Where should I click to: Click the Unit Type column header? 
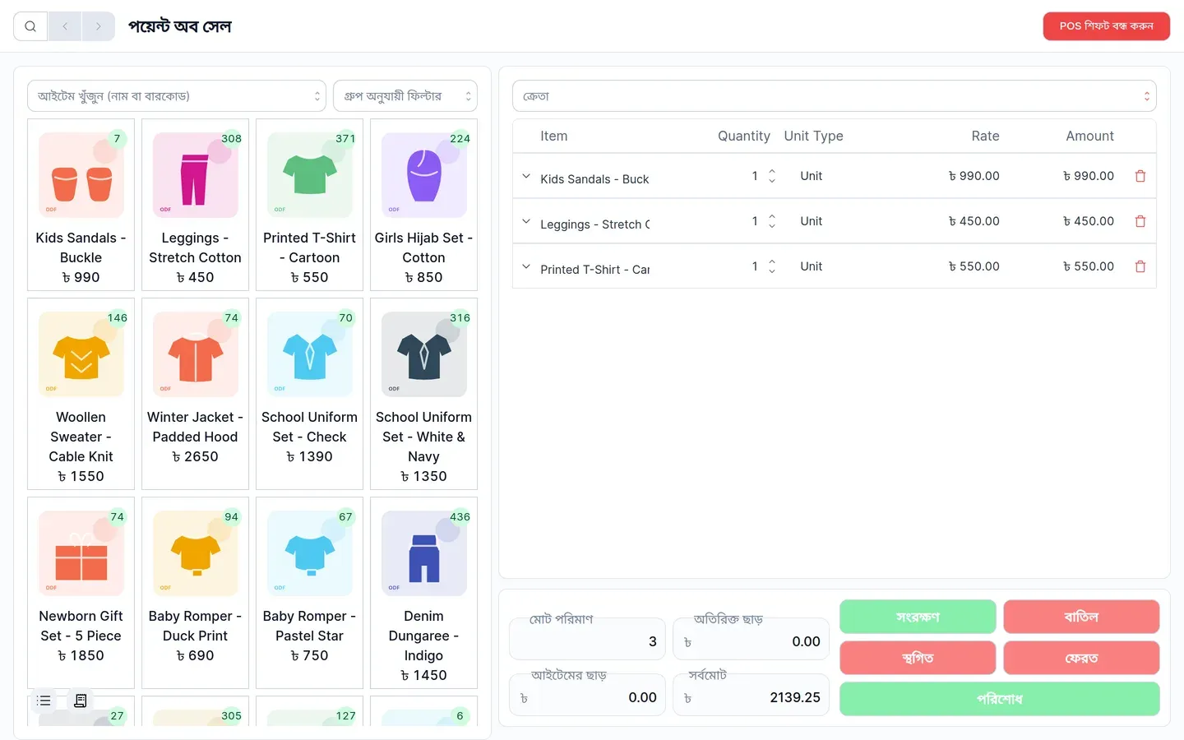pyautogui.click(x=814, y=136)
